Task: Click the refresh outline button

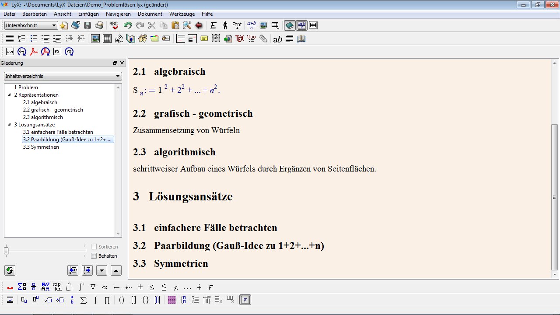Action: click(x=10, y=270)
